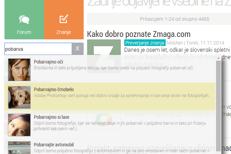Open article "Kako dobro poznate Zmaga.com"
The image size is (231, 154).
(139, 34)
